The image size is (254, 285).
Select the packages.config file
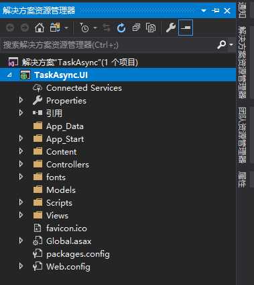pyautogui.click(x=78, y=254)
